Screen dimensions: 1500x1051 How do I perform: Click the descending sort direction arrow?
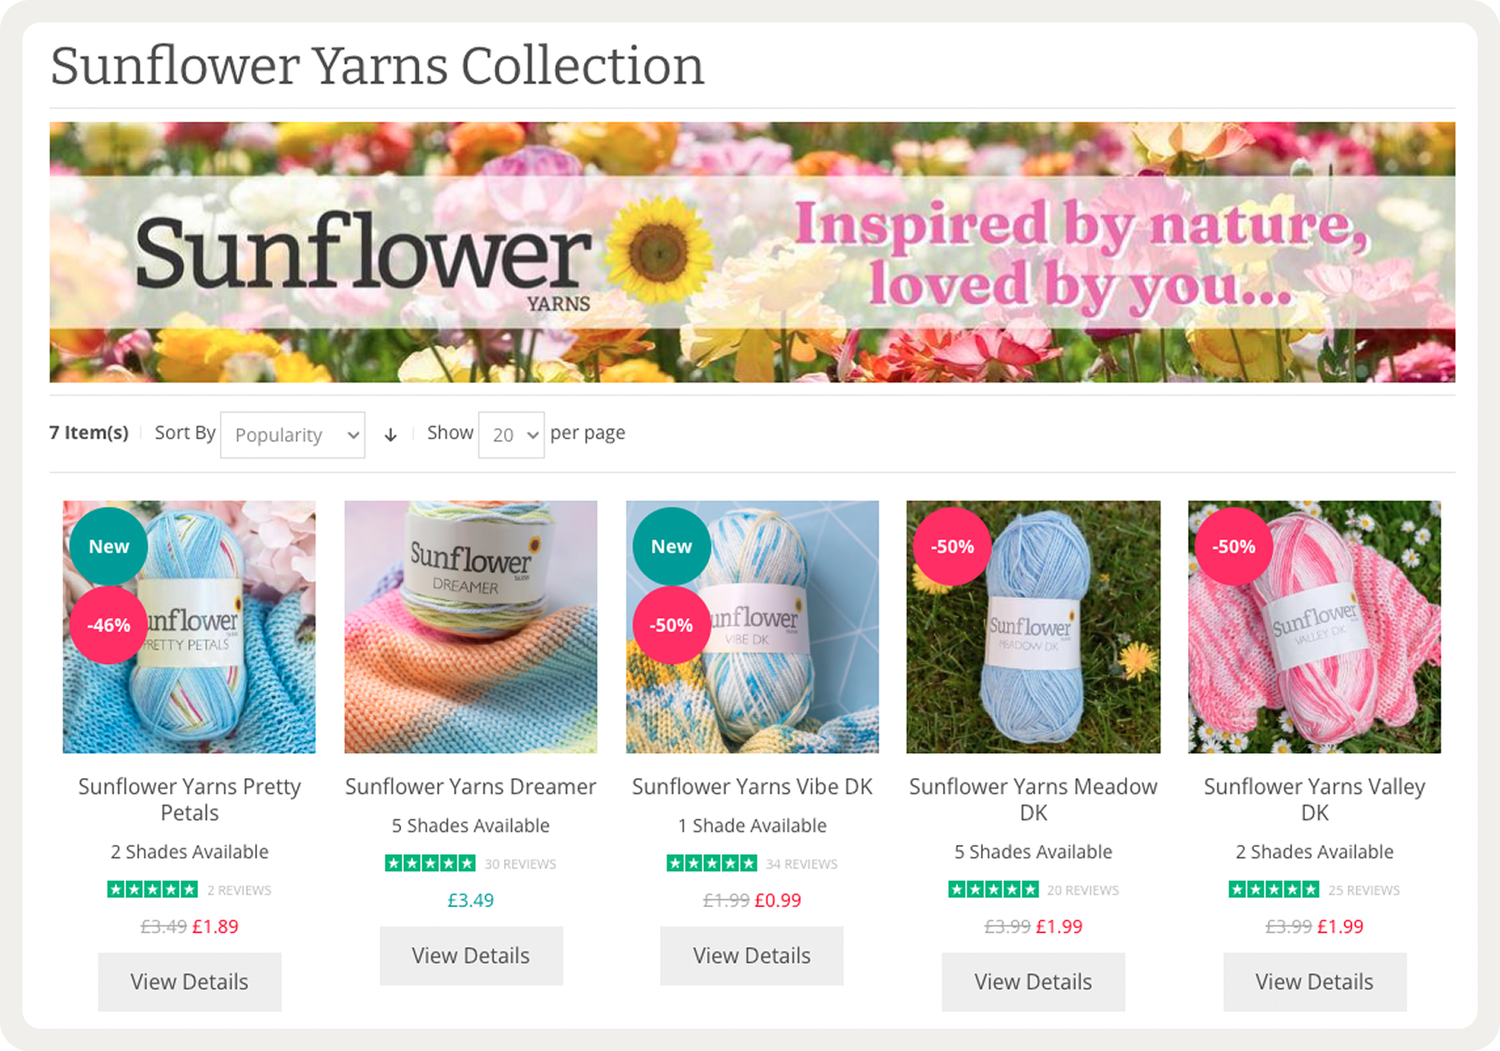[x=391, y=435]
